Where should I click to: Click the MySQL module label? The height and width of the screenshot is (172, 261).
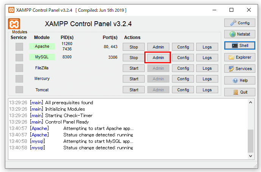coord(42,57)
